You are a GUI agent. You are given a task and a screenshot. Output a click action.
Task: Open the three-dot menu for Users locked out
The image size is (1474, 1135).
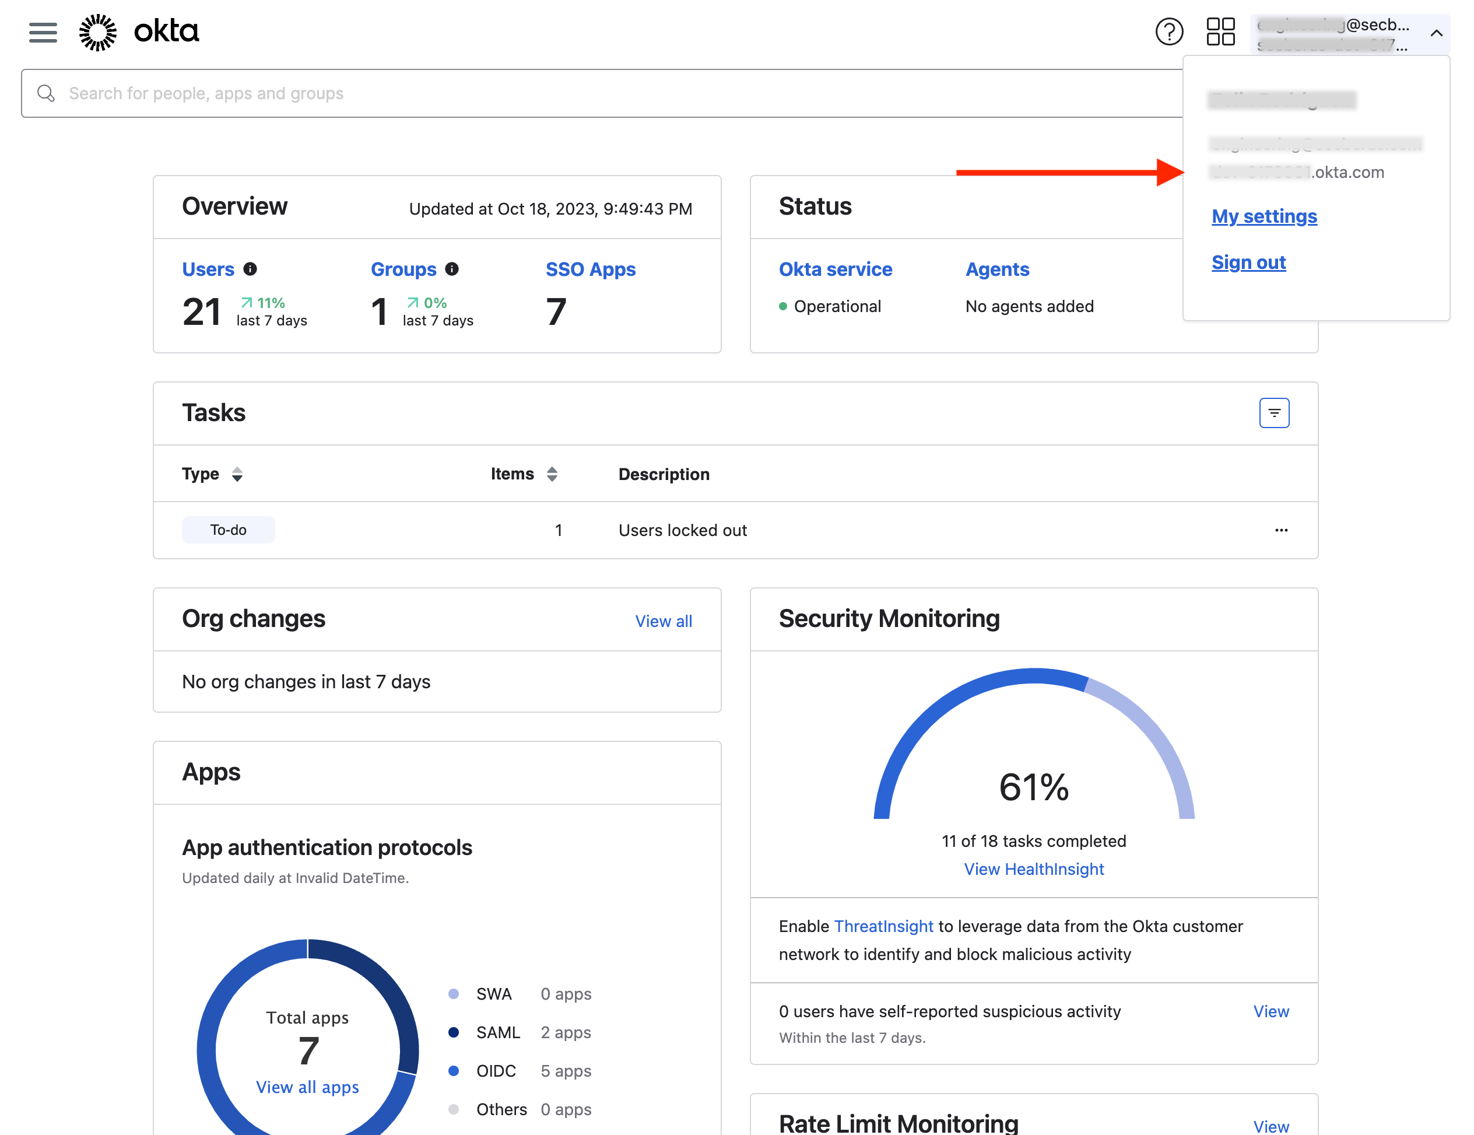click(1281, 530)
